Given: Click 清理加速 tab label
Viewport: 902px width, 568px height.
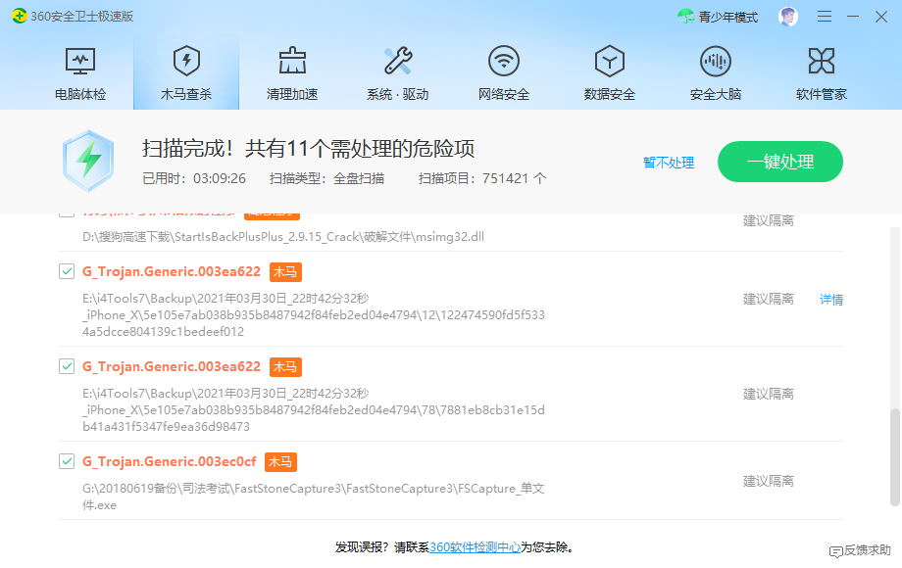Looking at the screenshot, I should (292, 94).
